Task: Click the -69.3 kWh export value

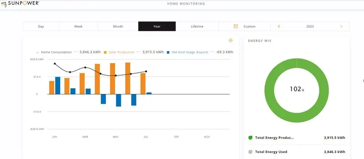Action: (225, 52)
